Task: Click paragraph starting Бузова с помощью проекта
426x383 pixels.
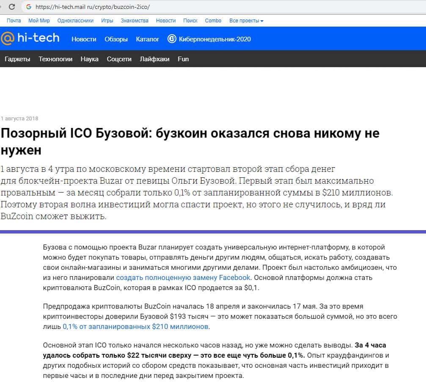Action: click(220, 267)
